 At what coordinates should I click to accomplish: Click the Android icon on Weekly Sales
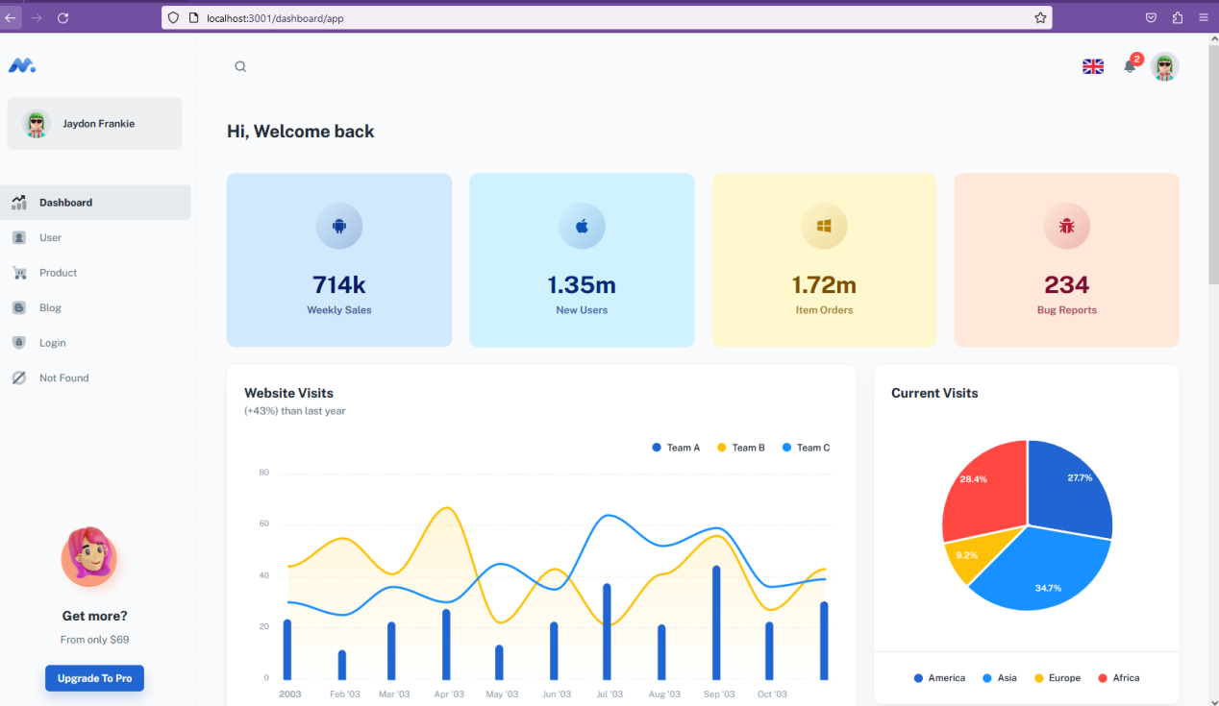tap(338, 227)
